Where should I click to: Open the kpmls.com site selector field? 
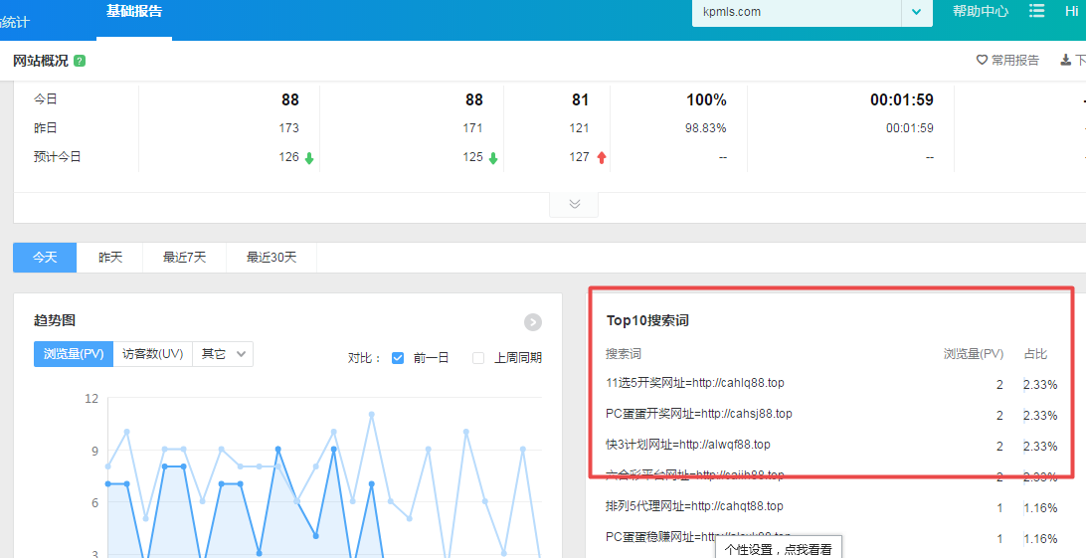coord(797,12)
